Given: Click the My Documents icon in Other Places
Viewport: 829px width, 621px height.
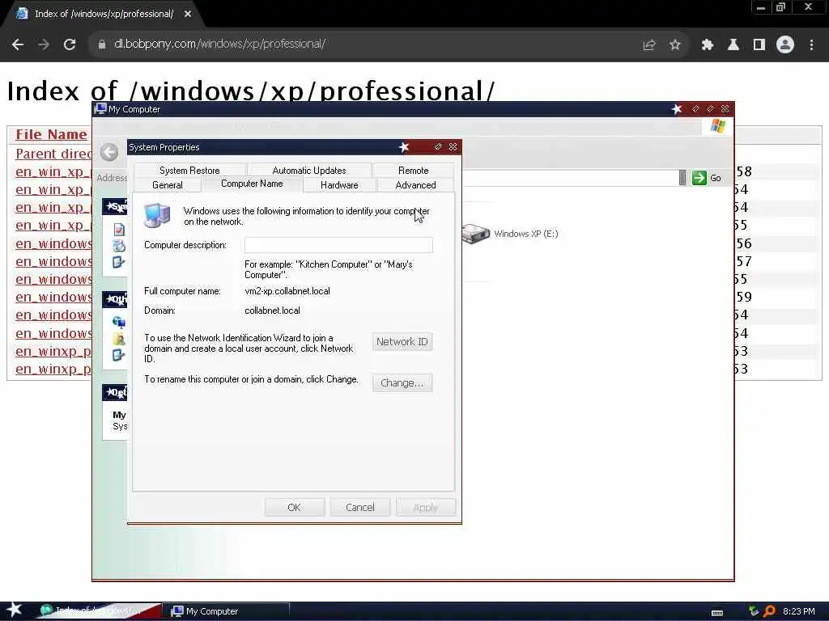Looking at the screenshot, I should pyautogui.click(x=120, y=339).
